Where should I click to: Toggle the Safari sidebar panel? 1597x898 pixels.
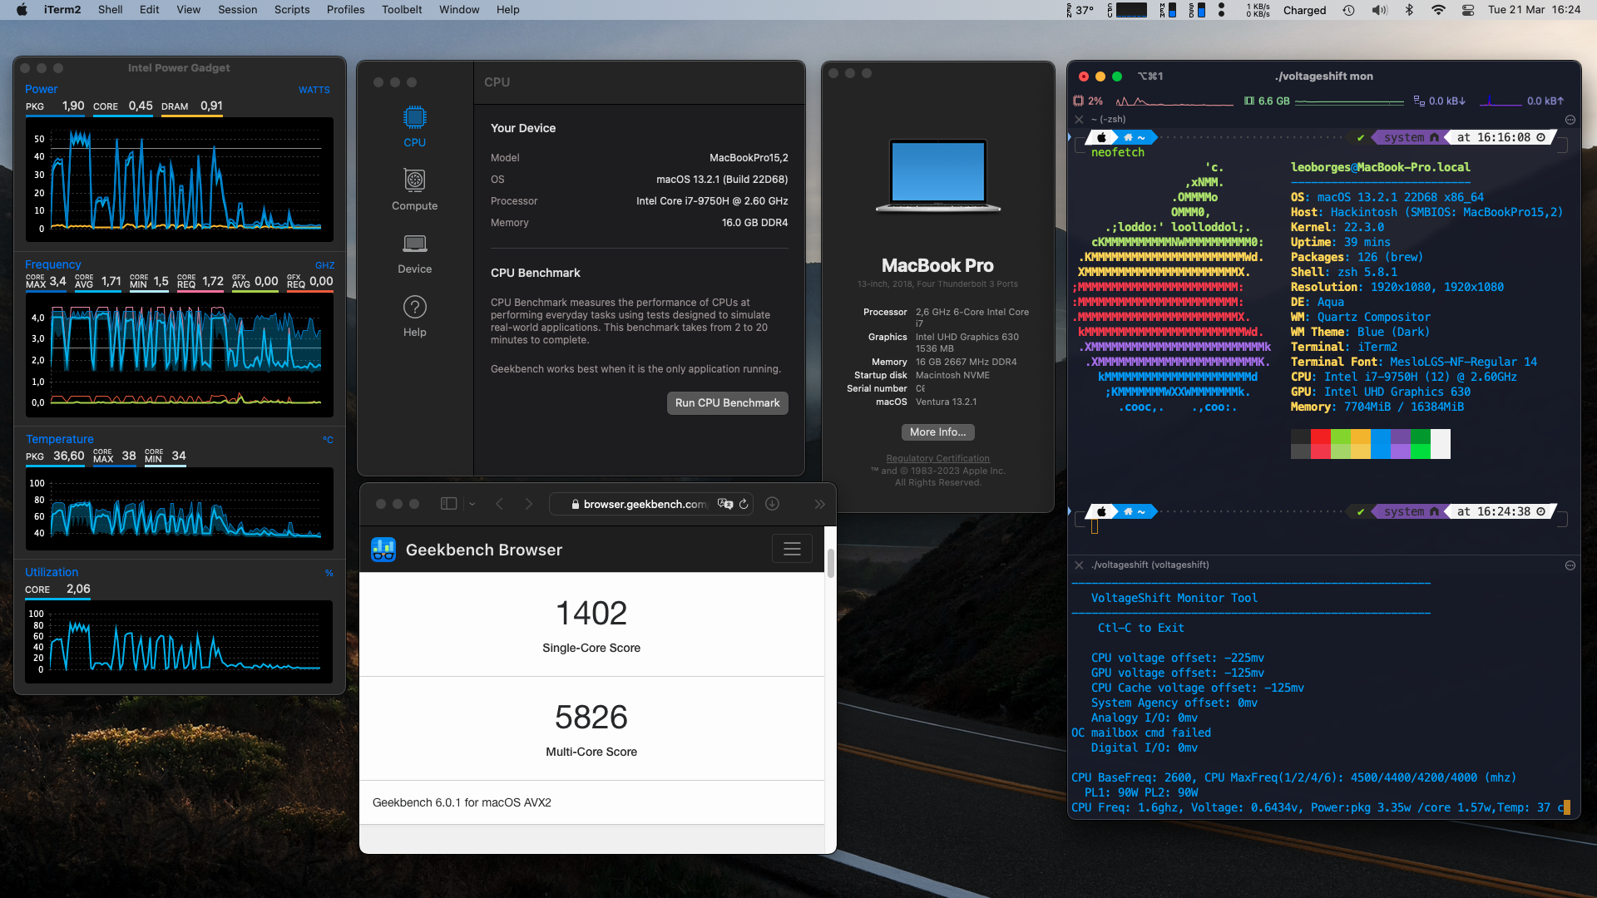(x=448, y=504)
